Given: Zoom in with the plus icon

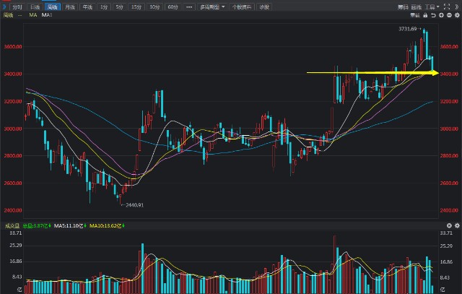Looking at the screenshot, I should point(443,14).
